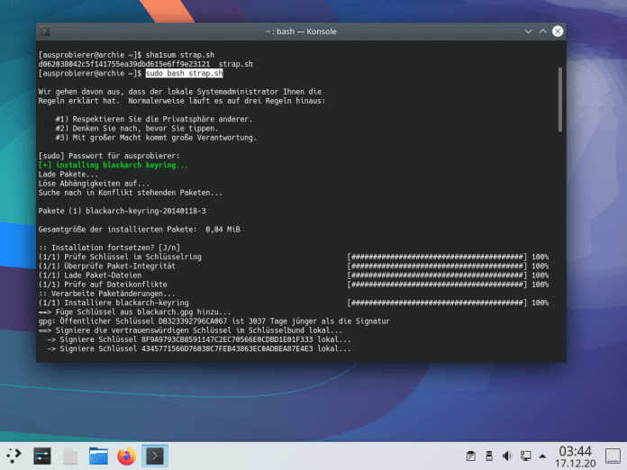Viewport: 627px width, 470px height.
Task: Expand hidden system tray icons arrow
Action: tap(543, 456)
